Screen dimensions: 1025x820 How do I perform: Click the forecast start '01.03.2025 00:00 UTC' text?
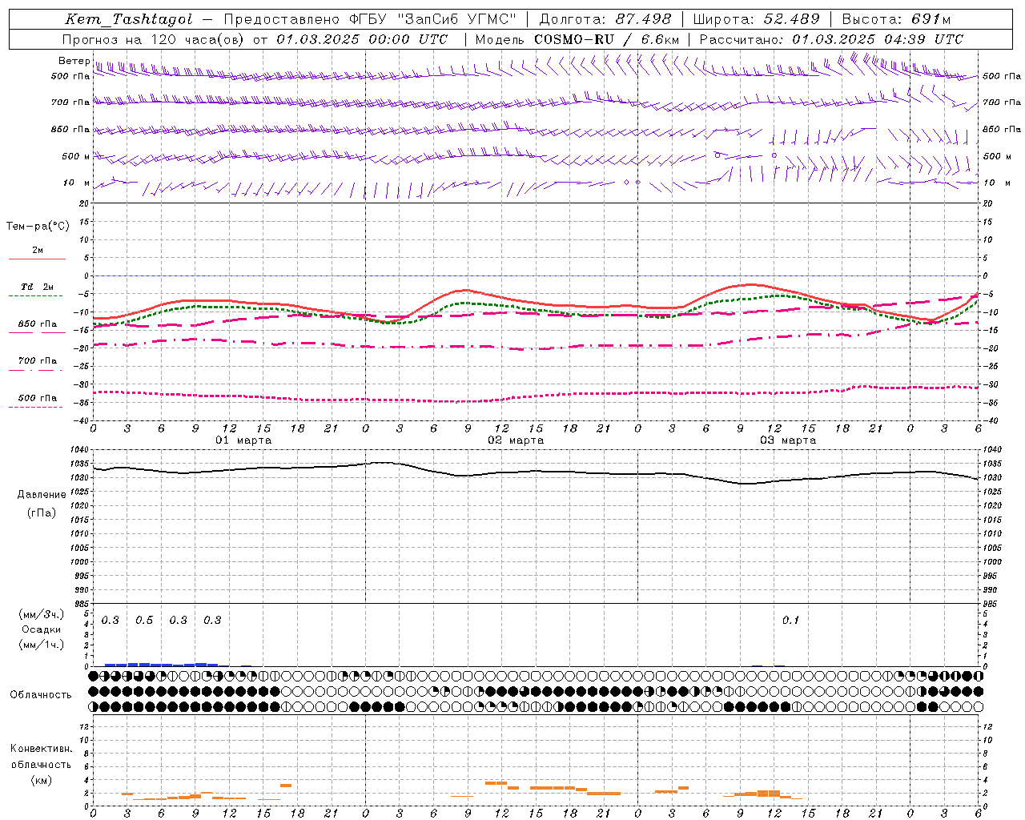362,39
